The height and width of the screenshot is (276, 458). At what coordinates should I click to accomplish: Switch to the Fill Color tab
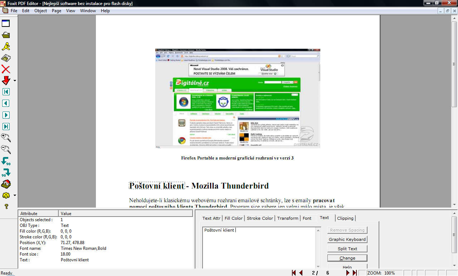pyautogui.click(x=234, y=218)
